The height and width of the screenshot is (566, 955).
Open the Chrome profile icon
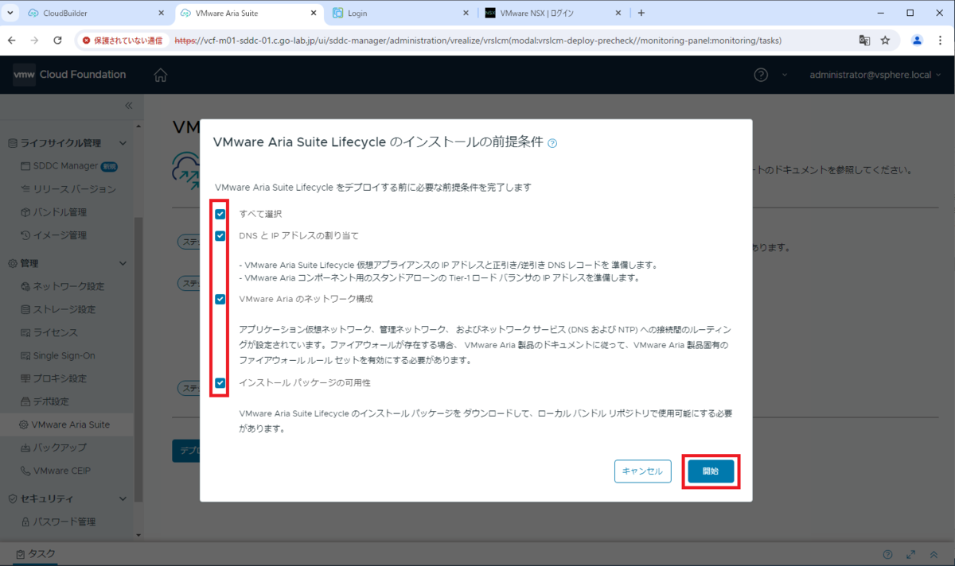(917, 40)
